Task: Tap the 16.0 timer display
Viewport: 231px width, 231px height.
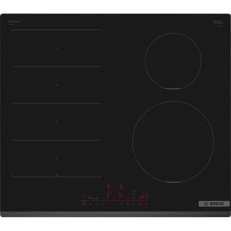Action: (143, 197)
